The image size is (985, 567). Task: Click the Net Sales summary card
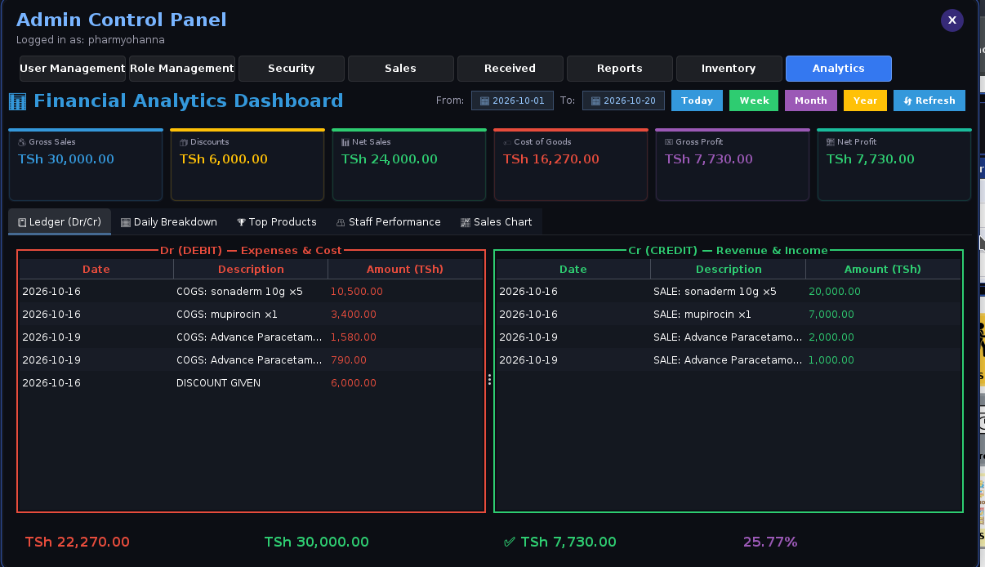click(409, 164)
